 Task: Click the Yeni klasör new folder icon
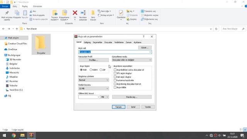click(93, 13)
